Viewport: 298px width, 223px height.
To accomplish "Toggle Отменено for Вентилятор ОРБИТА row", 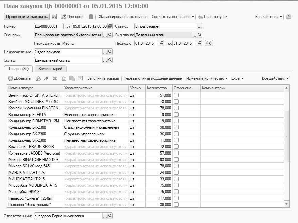I will tap(176, 95).
